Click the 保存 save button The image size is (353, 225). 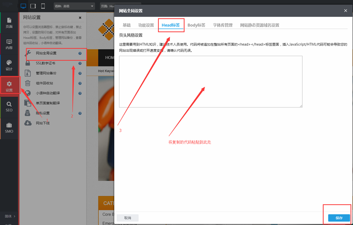pyautogui.click(x=339, y=218)
